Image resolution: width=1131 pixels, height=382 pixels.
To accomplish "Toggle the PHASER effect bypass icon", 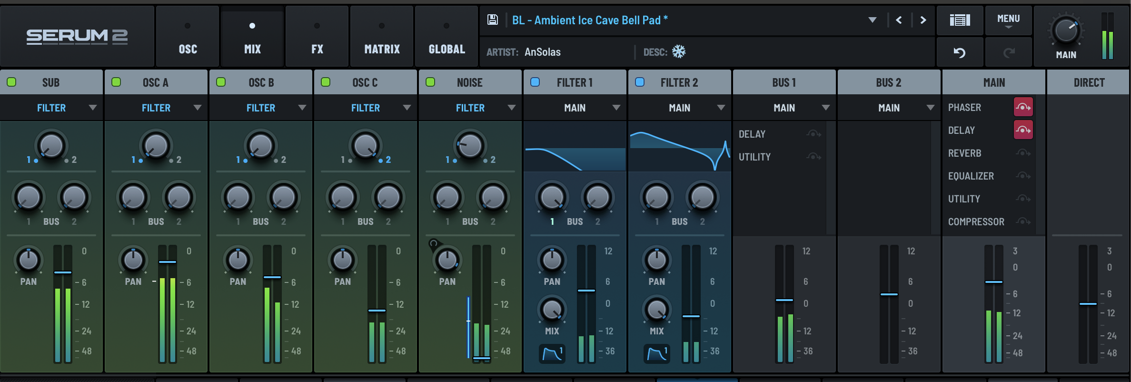I will click(1023, 107).
